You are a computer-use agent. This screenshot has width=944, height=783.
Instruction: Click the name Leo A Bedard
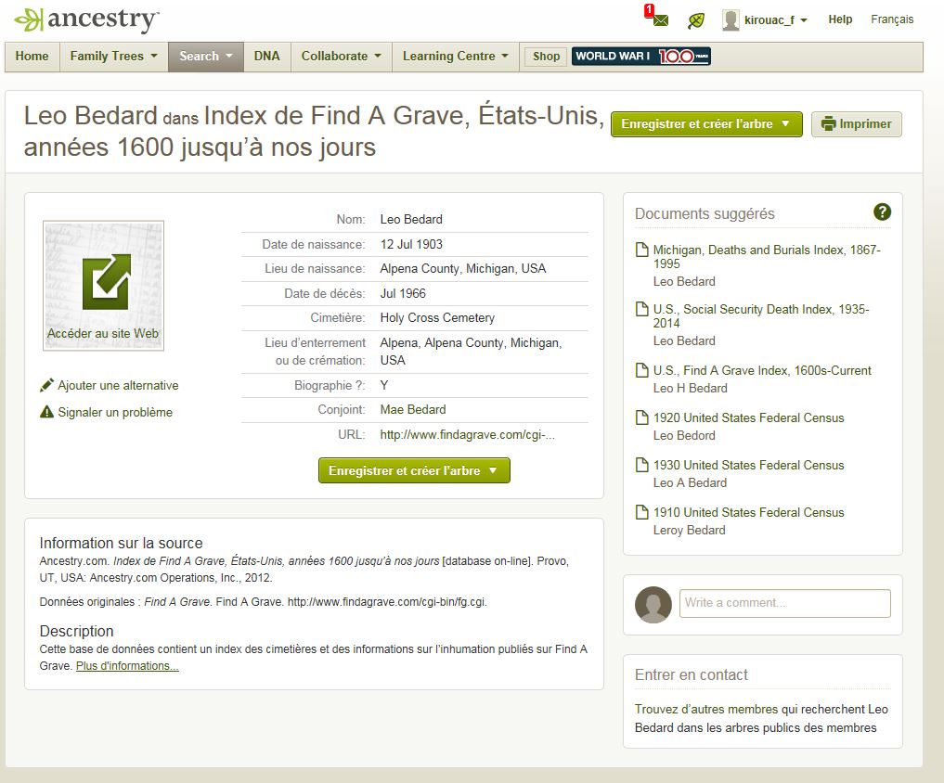(690, 482)
